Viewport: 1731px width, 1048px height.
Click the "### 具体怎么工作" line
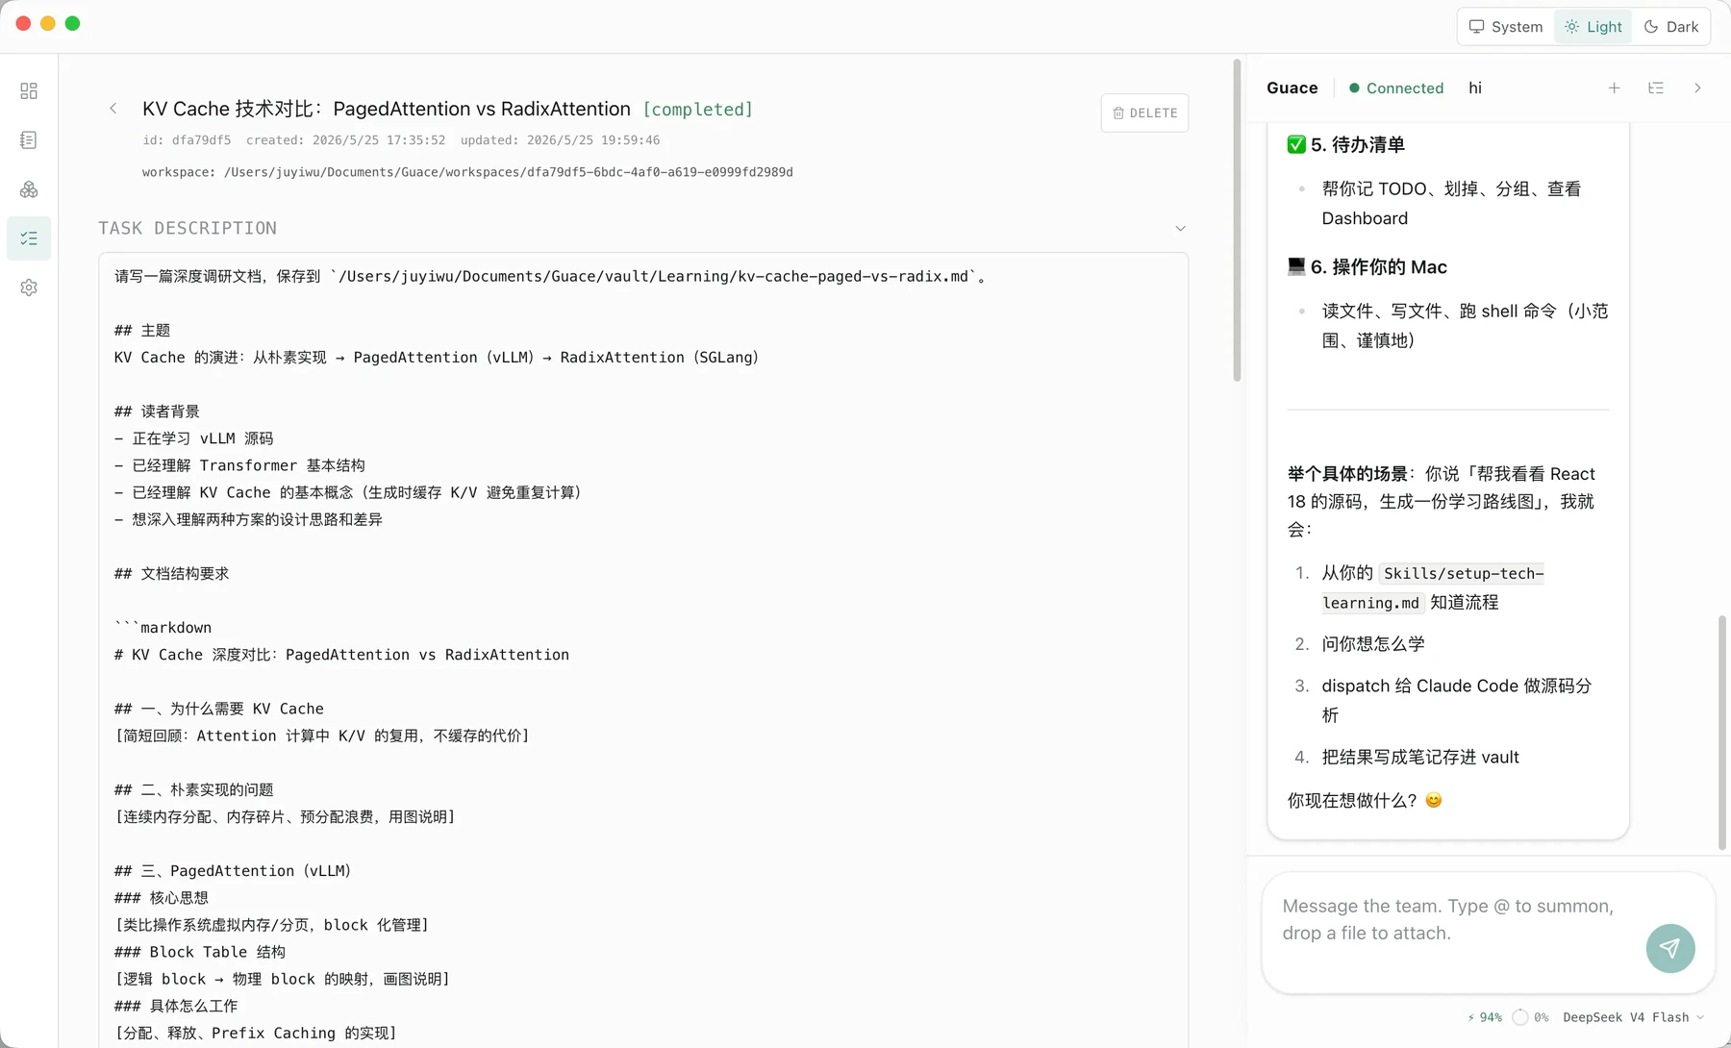(176, 1006)
